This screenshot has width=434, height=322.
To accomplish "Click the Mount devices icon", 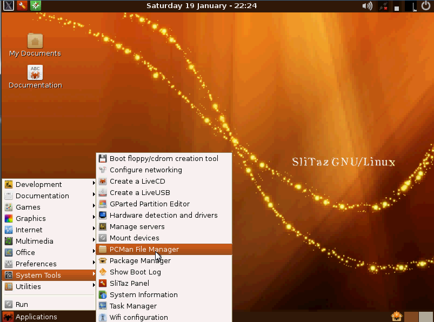I will click(103, 238).
